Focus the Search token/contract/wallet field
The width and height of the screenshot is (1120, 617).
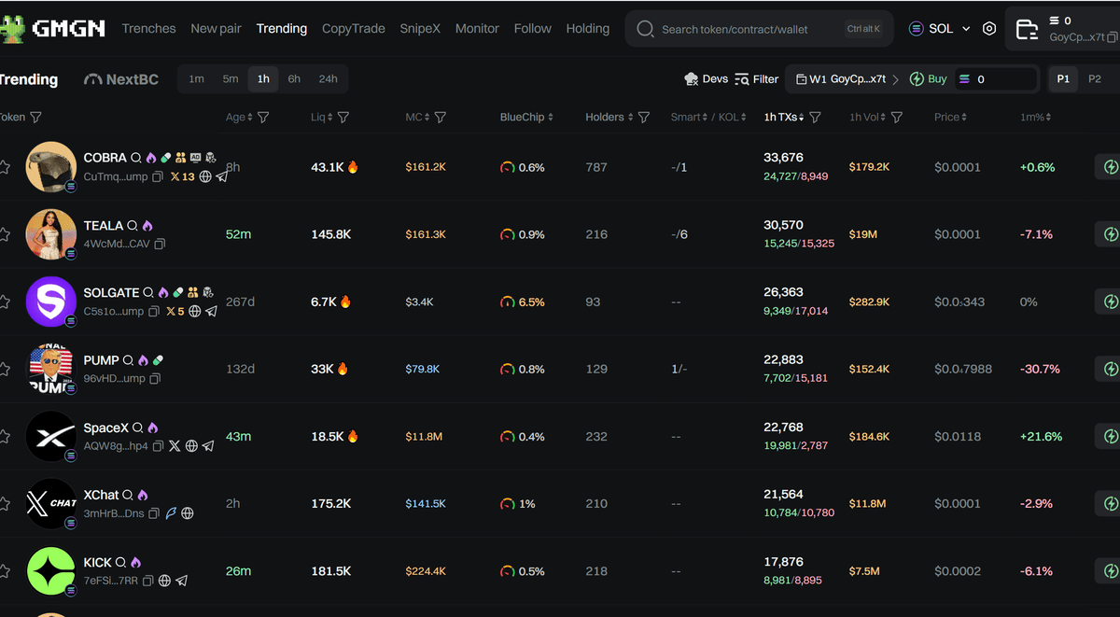tap(759, 29)
